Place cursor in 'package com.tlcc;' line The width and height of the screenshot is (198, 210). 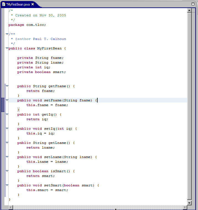tap(27, 25)
